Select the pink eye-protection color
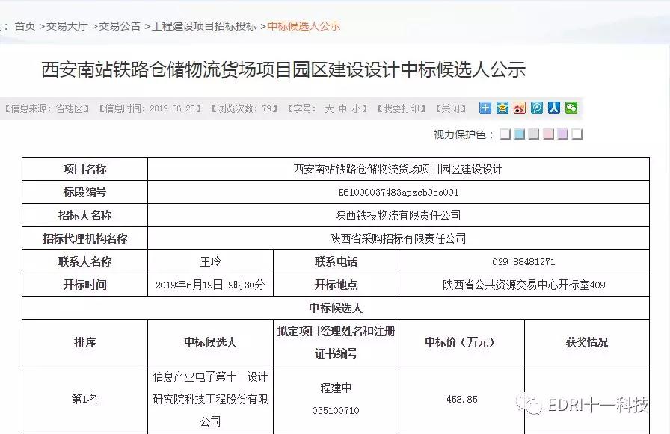 pyautogui.click(x=548, y=134)
